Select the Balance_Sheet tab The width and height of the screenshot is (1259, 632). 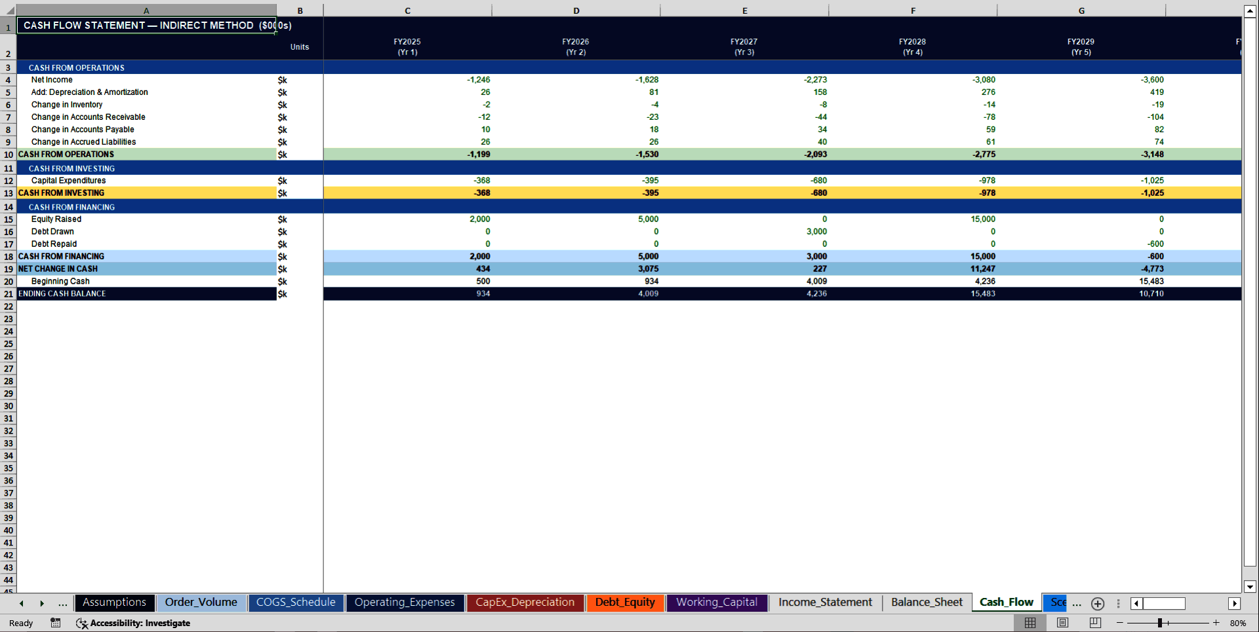point(927,603)
